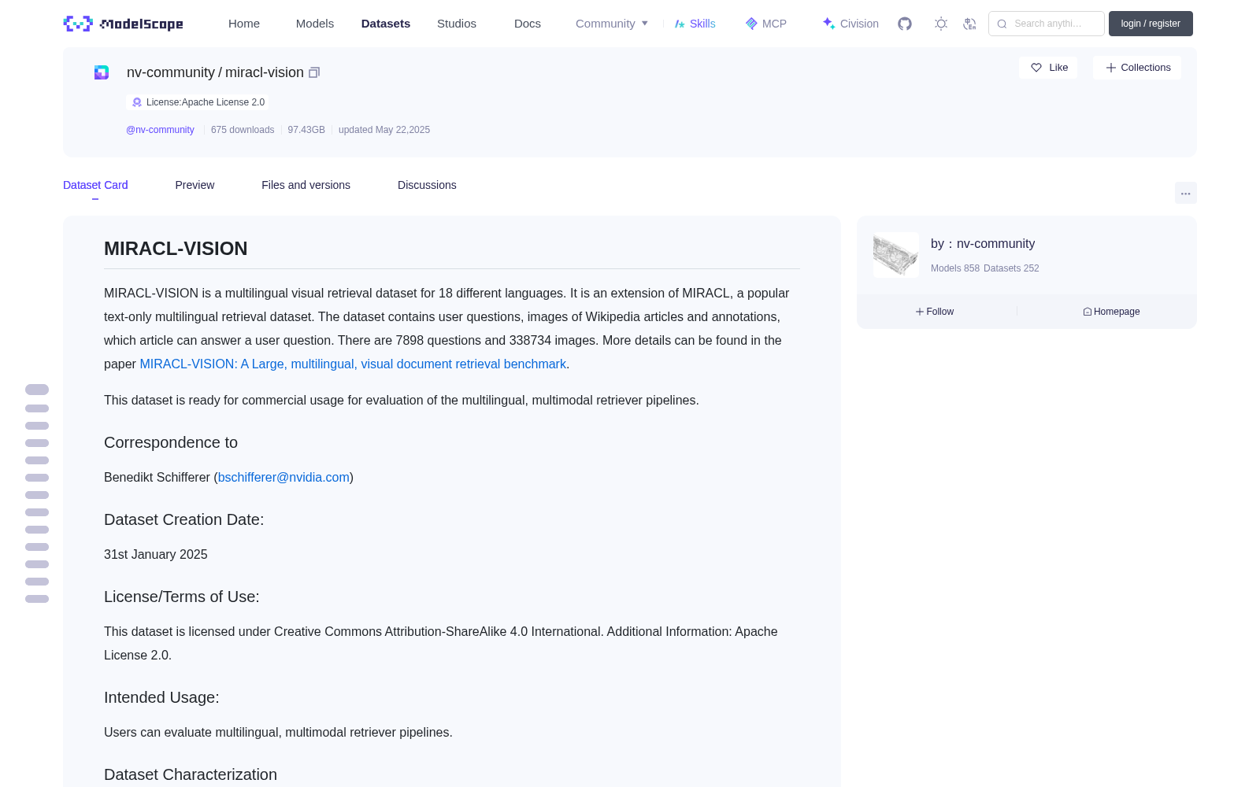Switch to the Discussions tab
Screen dimensions: 1260x787
427,185
